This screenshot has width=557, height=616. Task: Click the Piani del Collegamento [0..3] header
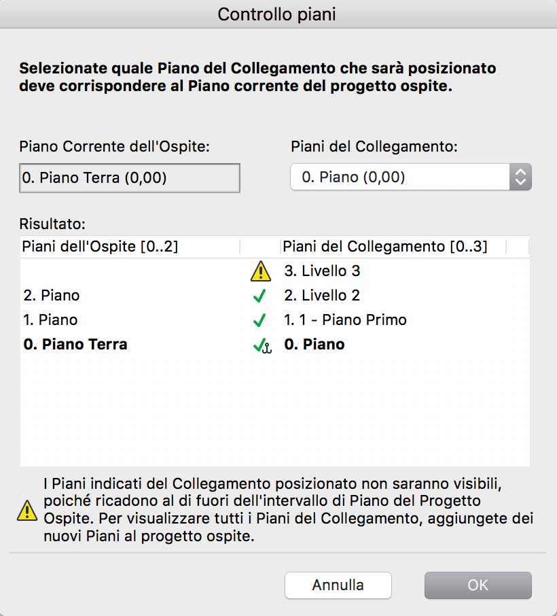coord(384,246)
